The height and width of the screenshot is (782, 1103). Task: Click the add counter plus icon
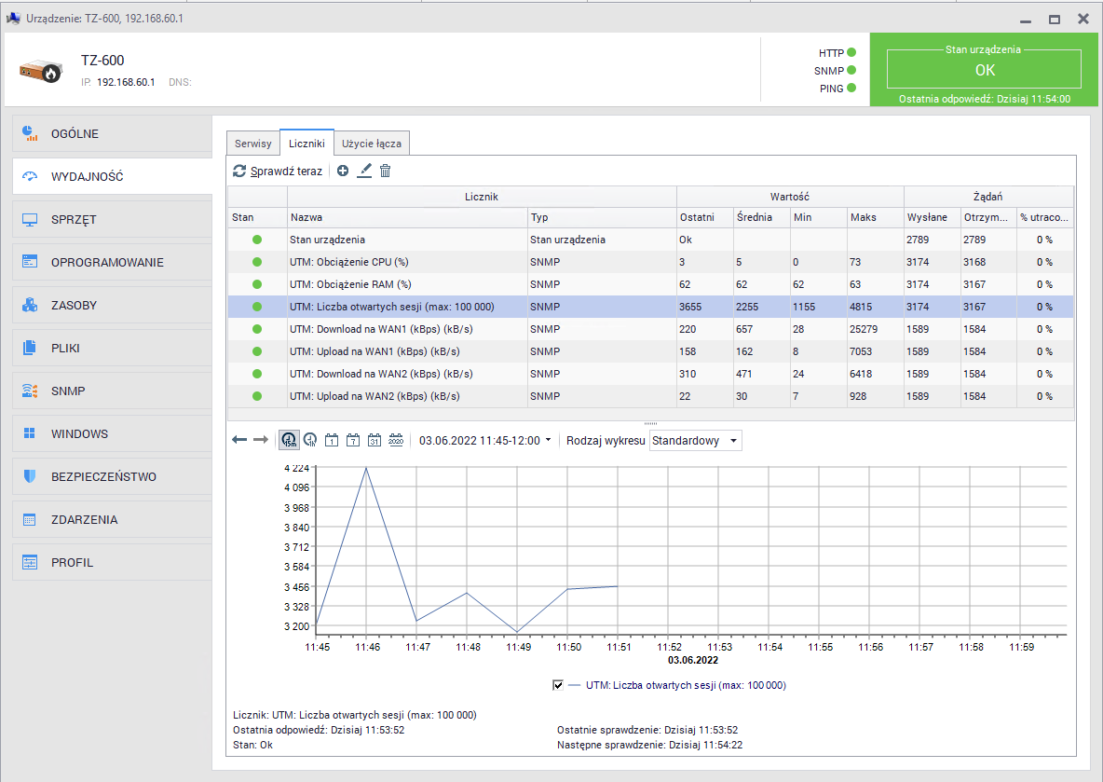pyautogui.click(x=343, y=171)
